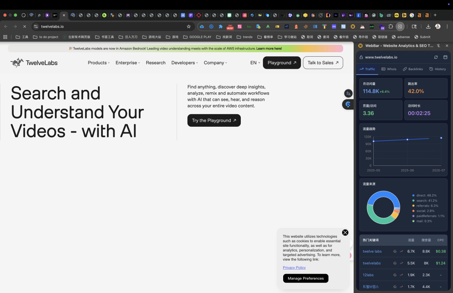Switch to the Backlinks tab
453x293 pixels.
point(413,69)
